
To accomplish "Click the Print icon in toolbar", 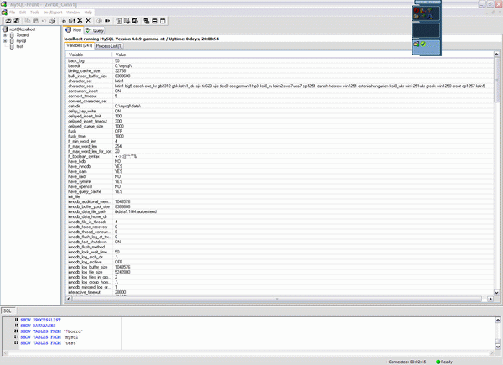I will pyautogui.click(x=52, y=21).
